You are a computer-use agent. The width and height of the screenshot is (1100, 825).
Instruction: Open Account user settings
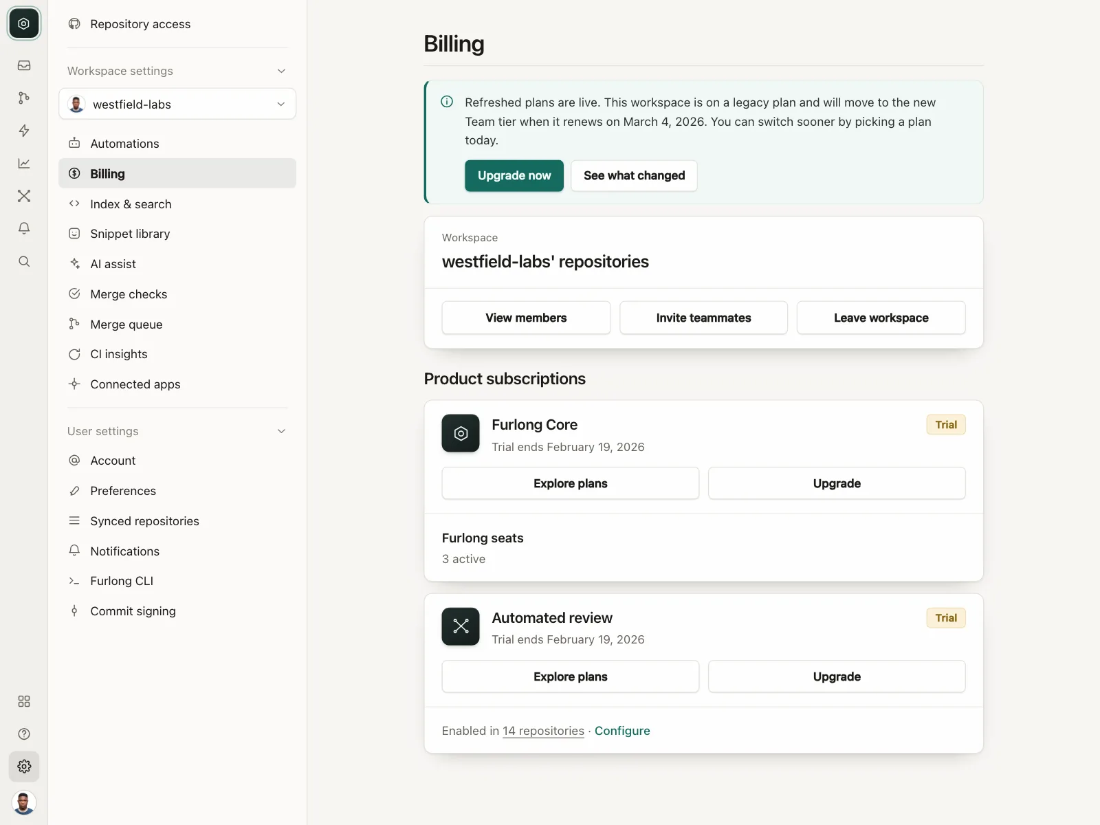177,461
